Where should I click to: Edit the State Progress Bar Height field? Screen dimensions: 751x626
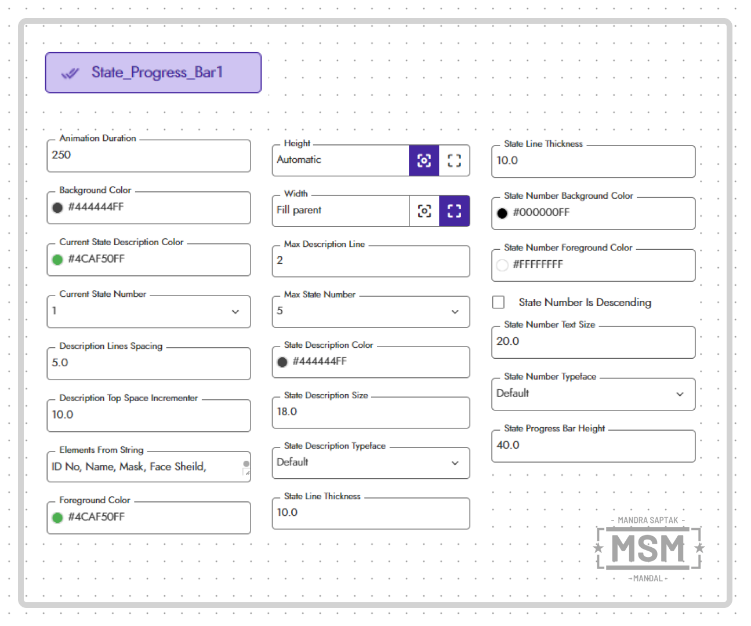(x=593, y=446)
